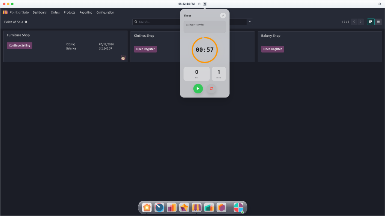Image resolution: width=385 pixels, height=216 pixels.
Task: Reset the timer with the red refresh icon
Action: [211, 88]
